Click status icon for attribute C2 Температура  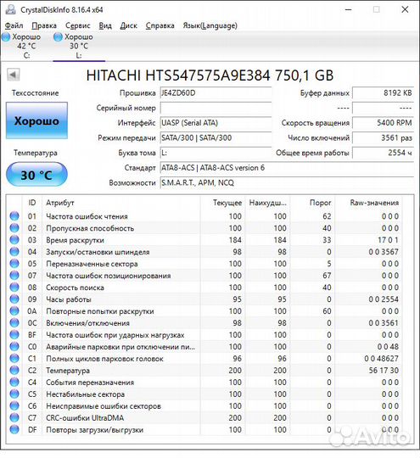14,371
